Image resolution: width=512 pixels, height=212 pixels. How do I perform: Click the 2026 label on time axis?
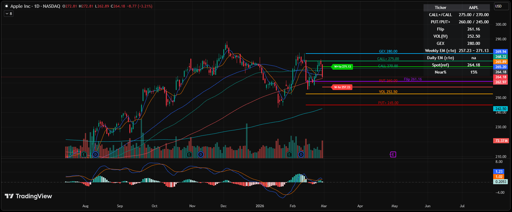(x=260, y=206)
